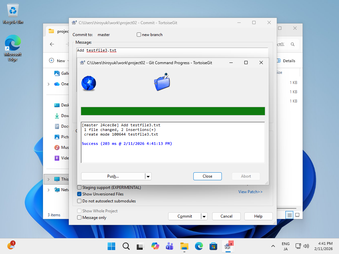Viewport: 339px width, 254px height.
Task: Open Pictures in Explorer sidebar
Action: coord(61,137)
